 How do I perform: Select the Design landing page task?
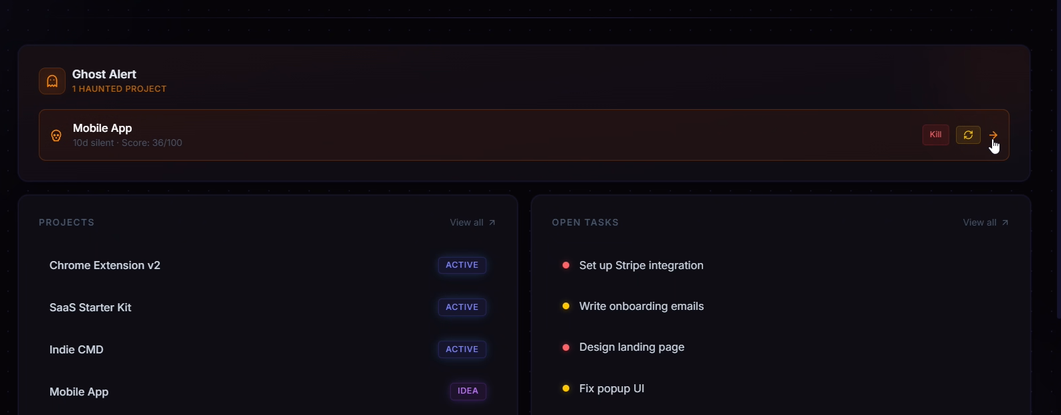pyautogui.click(x=632, y=347)
